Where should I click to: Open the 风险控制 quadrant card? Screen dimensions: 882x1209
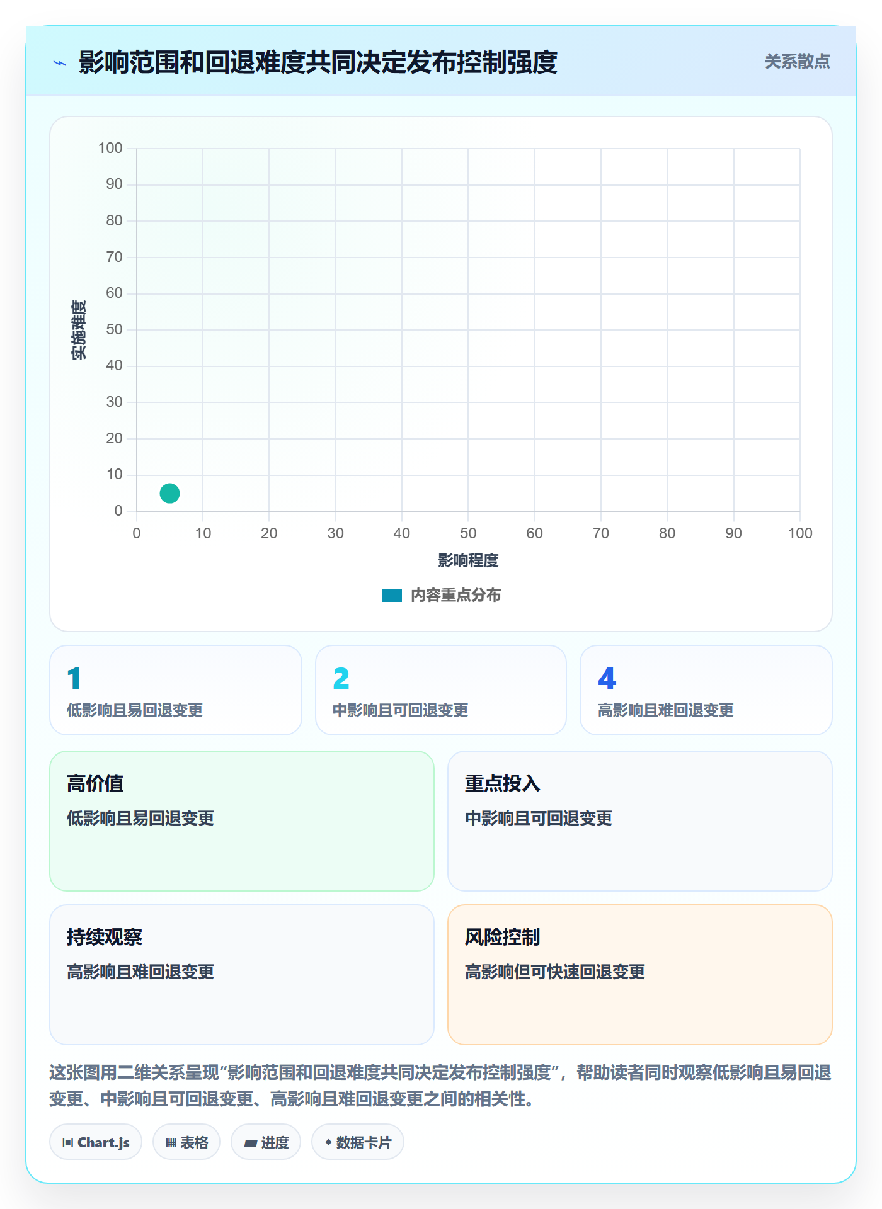click(640, 975)
